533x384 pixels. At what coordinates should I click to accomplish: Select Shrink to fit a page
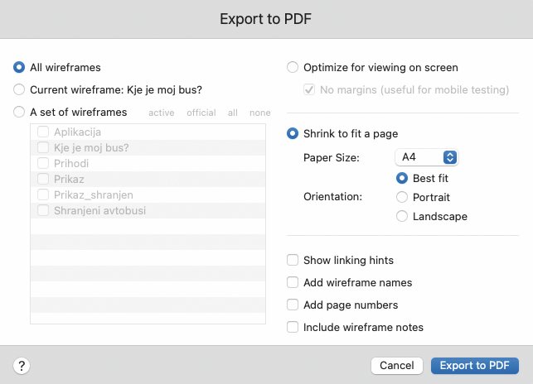[x=293, y=133]
